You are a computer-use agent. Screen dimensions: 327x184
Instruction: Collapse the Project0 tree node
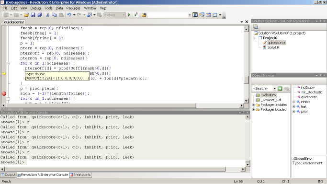coord(254,38)
